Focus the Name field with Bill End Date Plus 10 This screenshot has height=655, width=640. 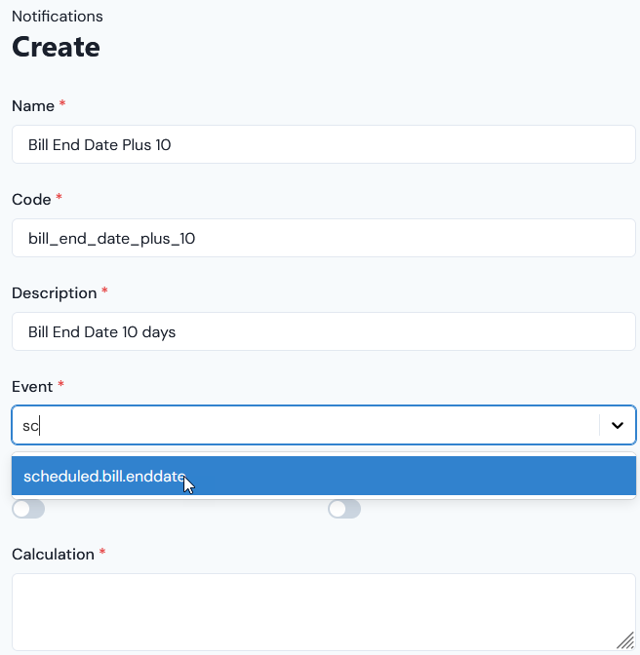324,144
